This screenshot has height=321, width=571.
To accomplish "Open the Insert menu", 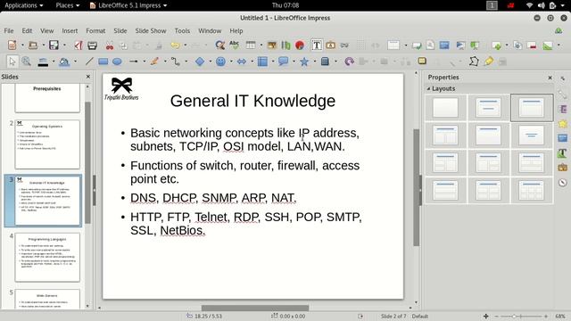I will click(70, 31).
